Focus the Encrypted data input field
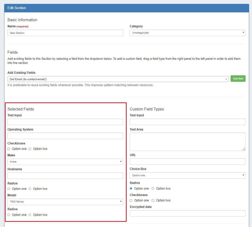Image resolution: width=252 pixels, height=227 pixels. [x=187, y=214]
